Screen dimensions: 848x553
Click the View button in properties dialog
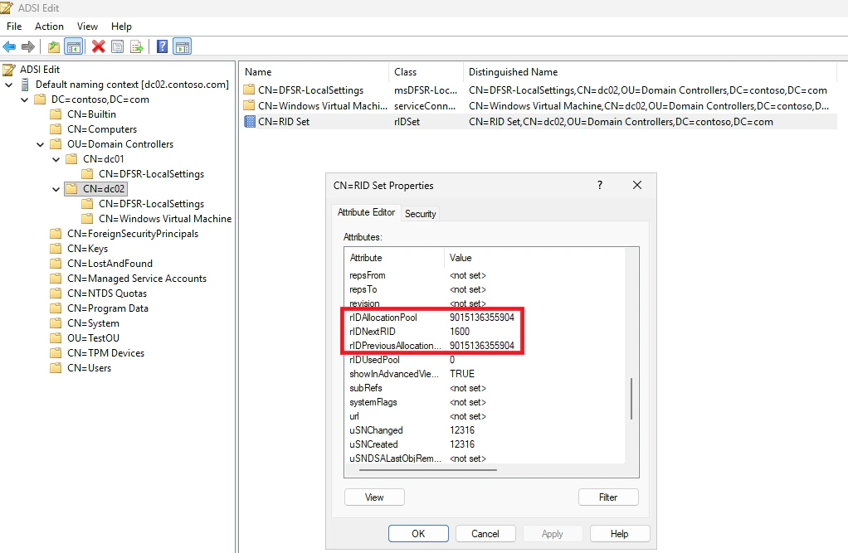coord(374,497)
